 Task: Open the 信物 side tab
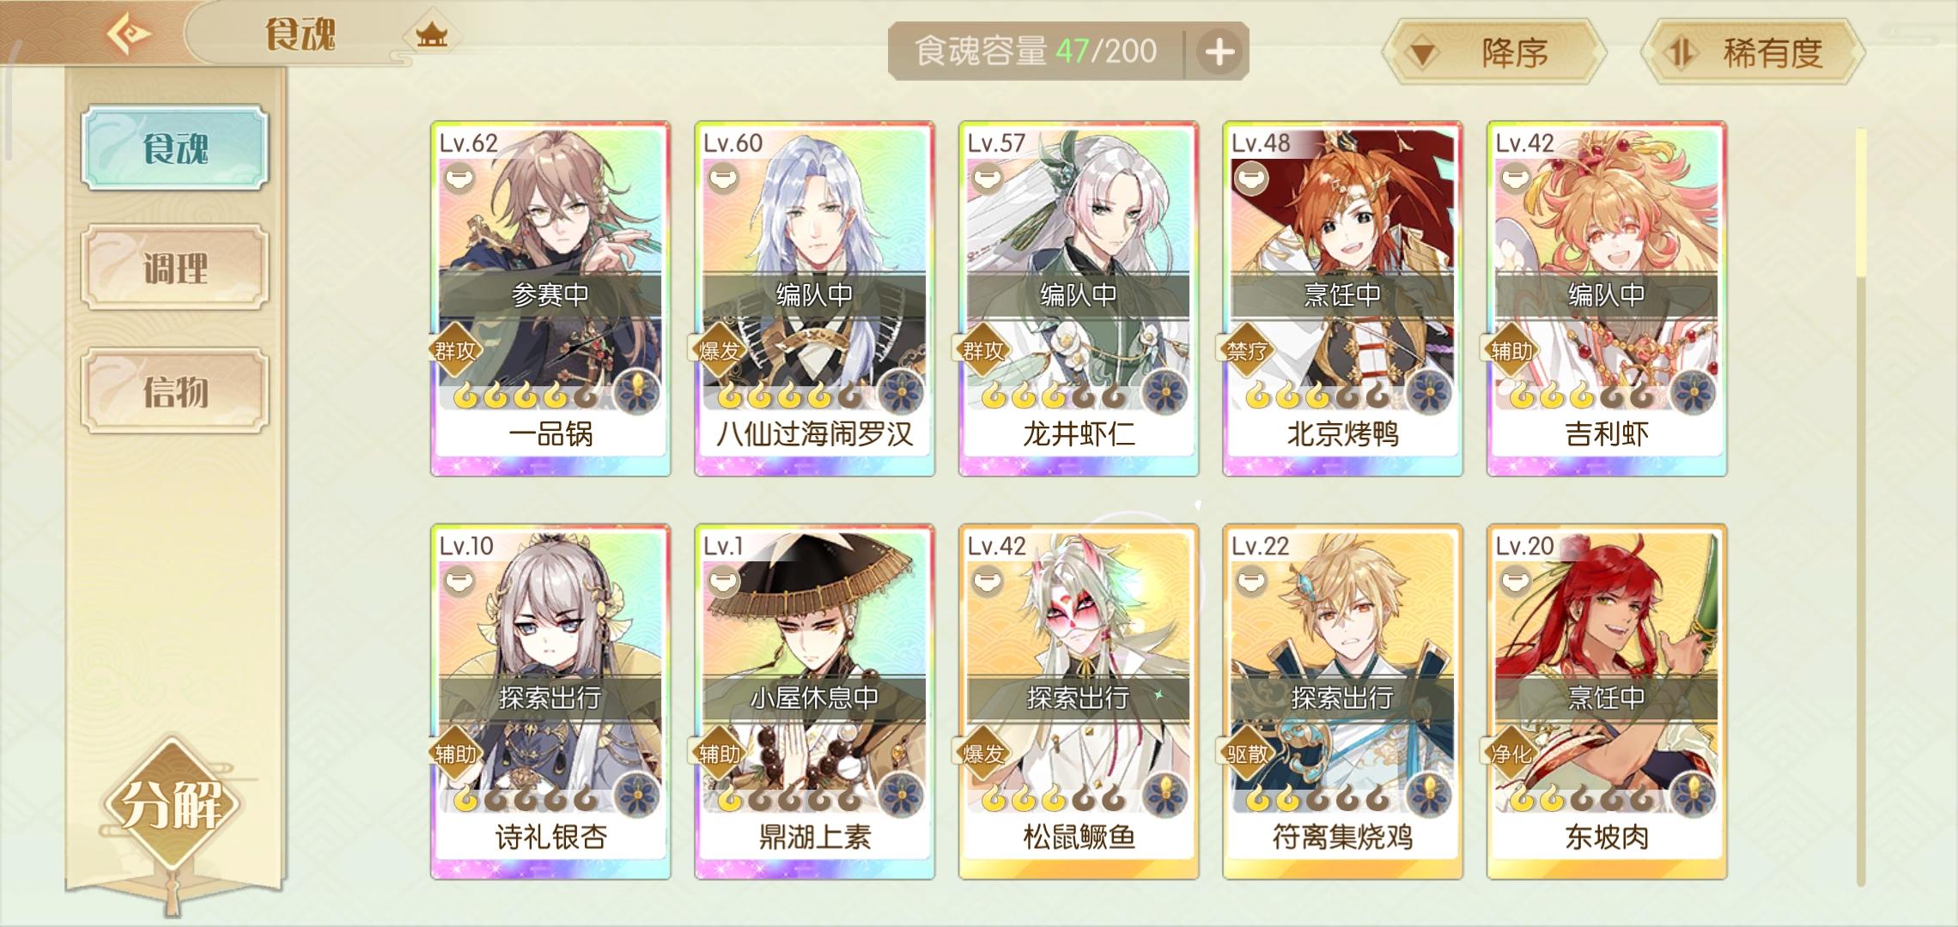click(175, 391)
